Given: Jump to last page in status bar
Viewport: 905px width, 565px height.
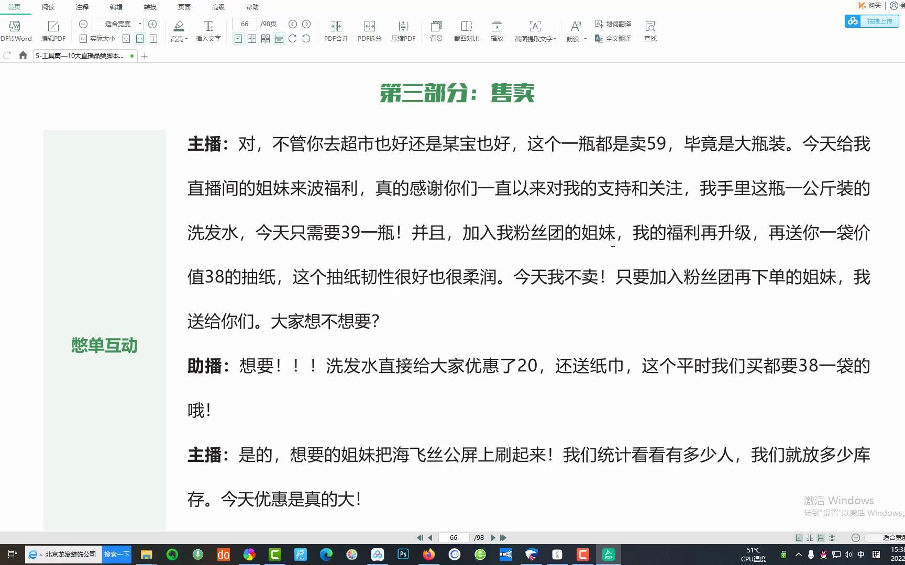Looking at the screenshot, I should coord(503,538).
